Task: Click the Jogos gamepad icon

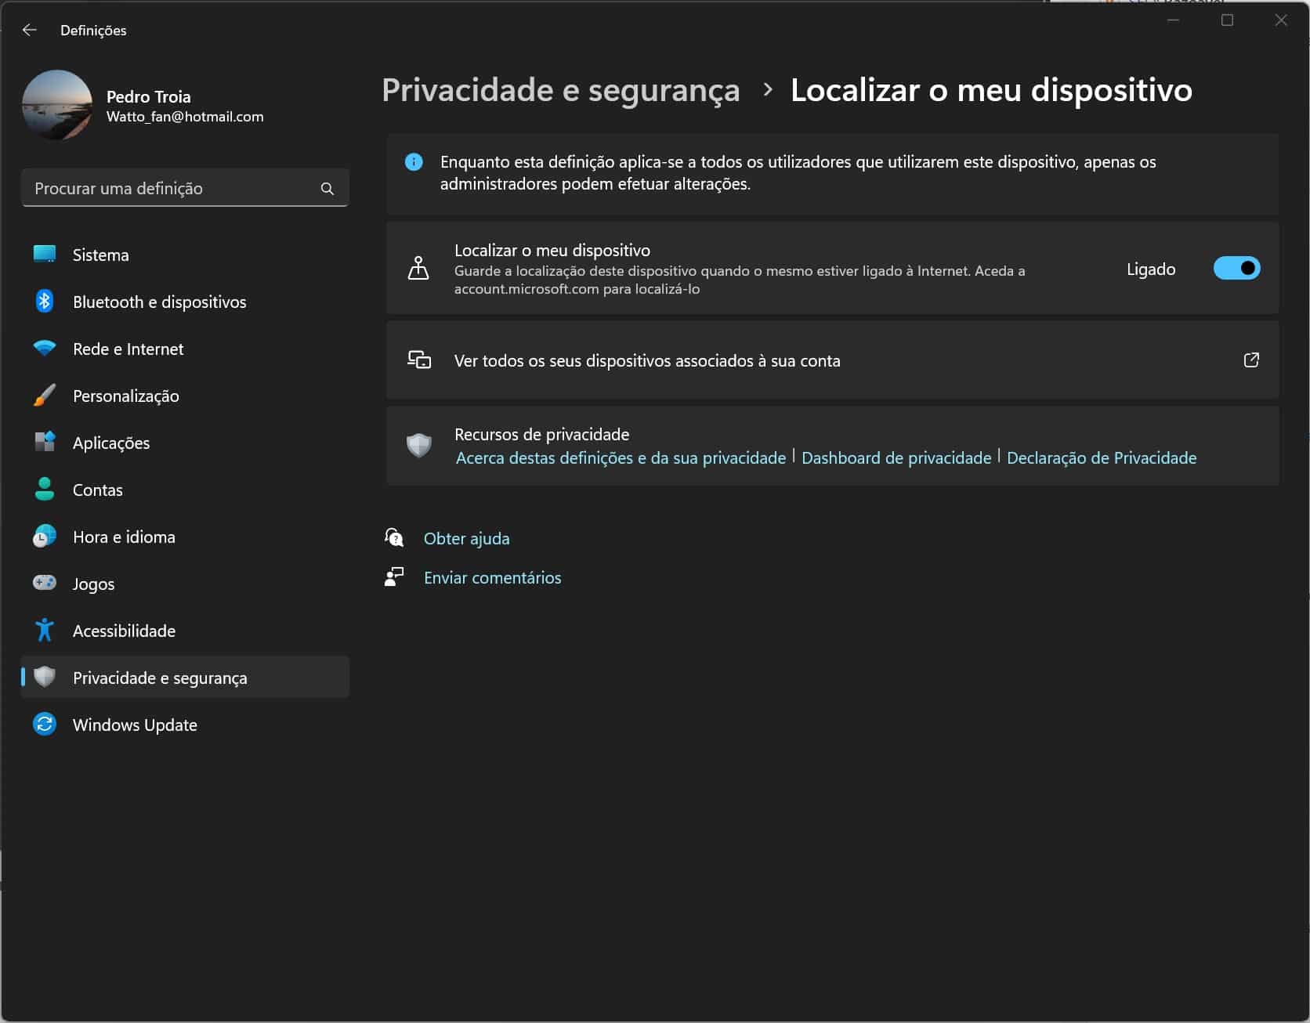Action: point(45,584)
